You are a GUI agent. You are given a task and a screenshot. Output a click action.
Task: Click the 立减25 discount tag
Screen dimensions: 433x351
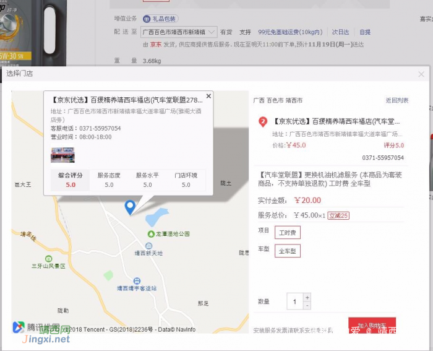pos(338,215)
